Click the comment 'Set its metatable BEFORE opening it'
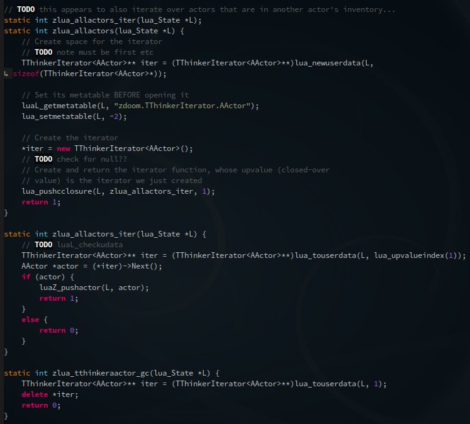Image resolution: width=470 pixels, height=424 pixels. coord(105,95)
